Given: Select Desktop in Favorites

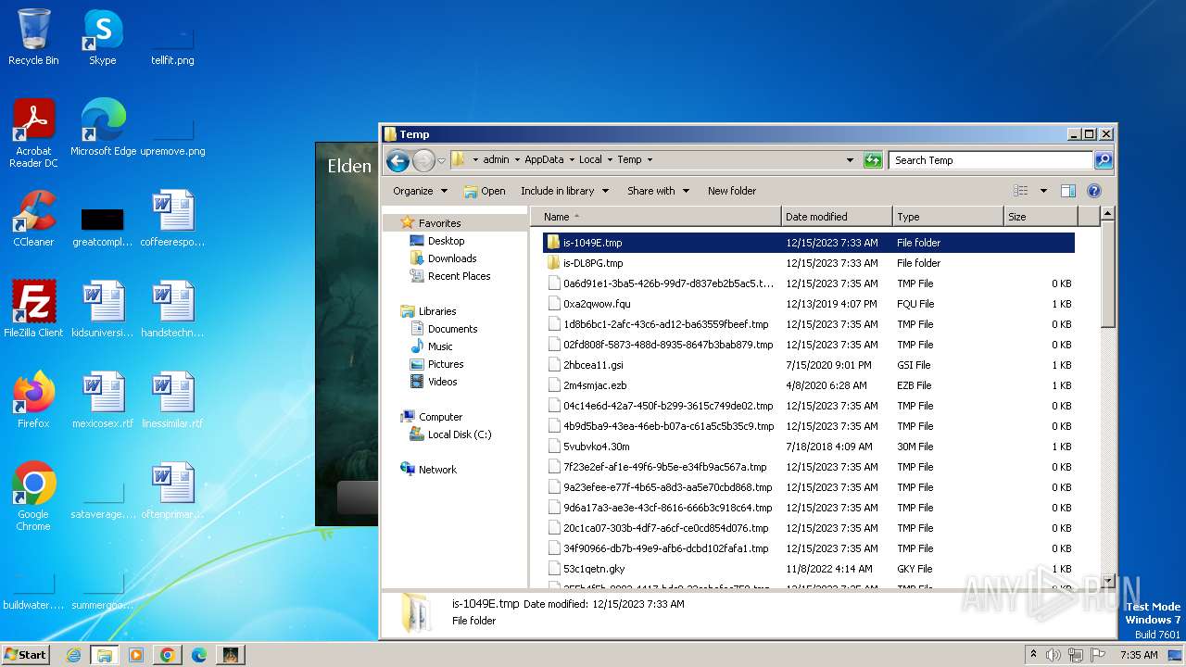Looking at the screenshot, I should tap(446, 241).
